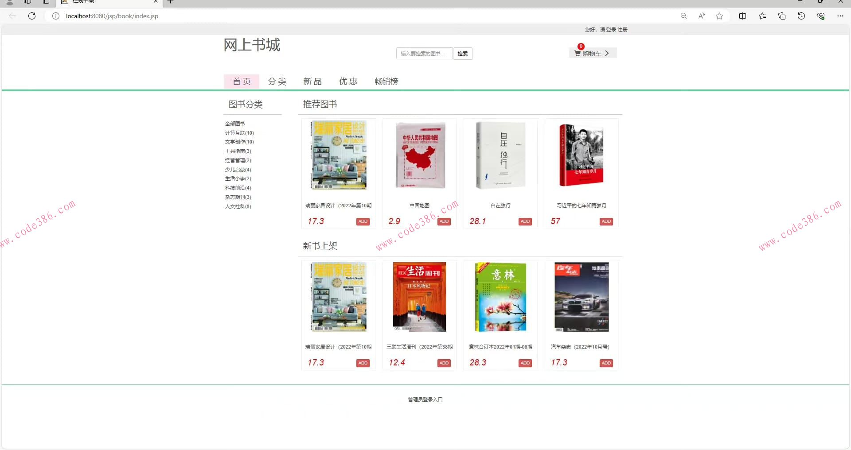Viewport: 851px width, 450px height.
Task: Click the site info icon in address bar
Action: [x=55, y=16]
